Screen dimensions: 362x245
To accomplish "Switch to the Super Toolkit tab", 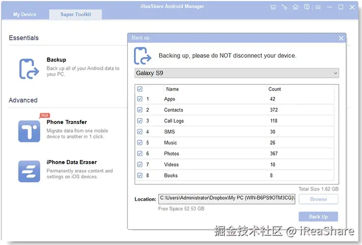I will click(76, 14).
